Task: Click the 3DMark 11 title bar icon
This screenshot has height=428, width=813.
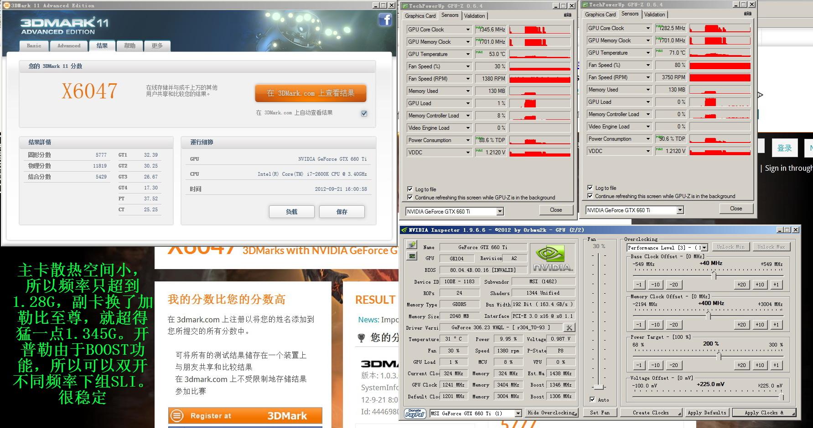Action: [6, 5]
